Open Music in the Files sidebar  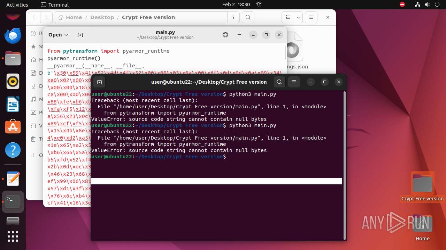36,99
